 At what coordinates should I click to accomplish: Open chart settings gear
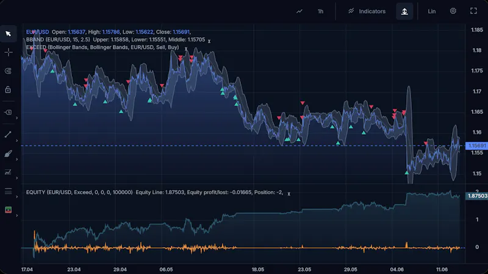[x=453, y=11]
